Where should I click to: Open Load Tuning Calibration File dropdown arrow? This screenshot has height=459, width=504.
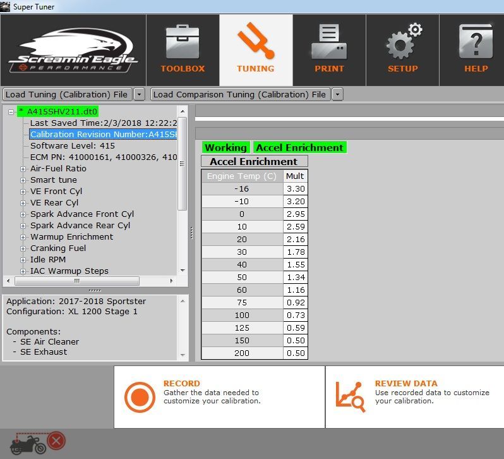click(x=139, y=94)
